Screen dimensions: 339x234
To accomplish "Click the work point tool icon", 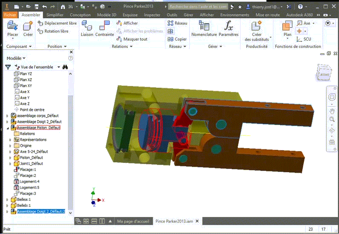I will (x=299, y=31).
